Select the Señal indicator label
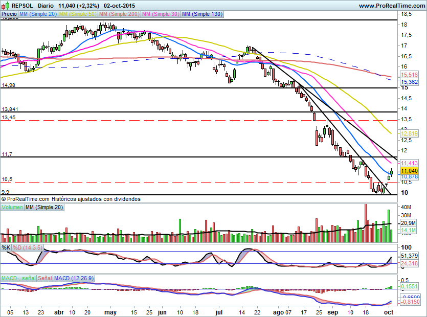Image resolution: width=427 pixels, height=317 pixels. coord(44,278)
